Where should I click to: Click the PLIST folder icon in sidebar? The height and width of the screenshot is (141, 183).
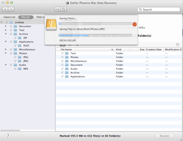click(x=20, y=46)
